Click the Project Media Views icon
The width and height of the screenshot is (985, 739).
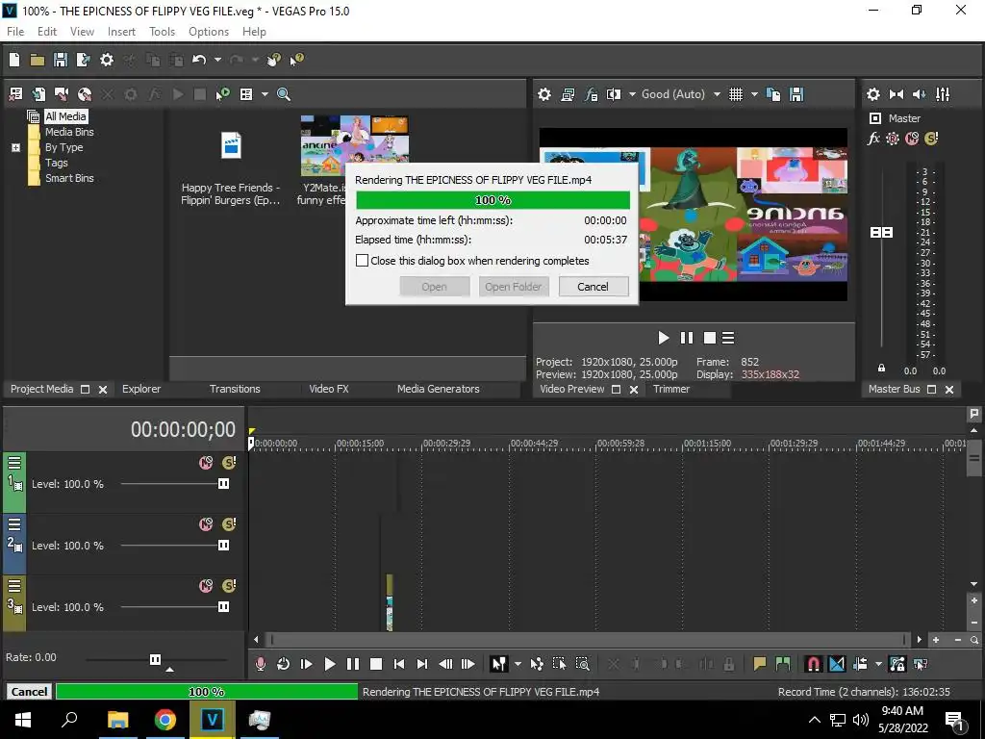246,94
